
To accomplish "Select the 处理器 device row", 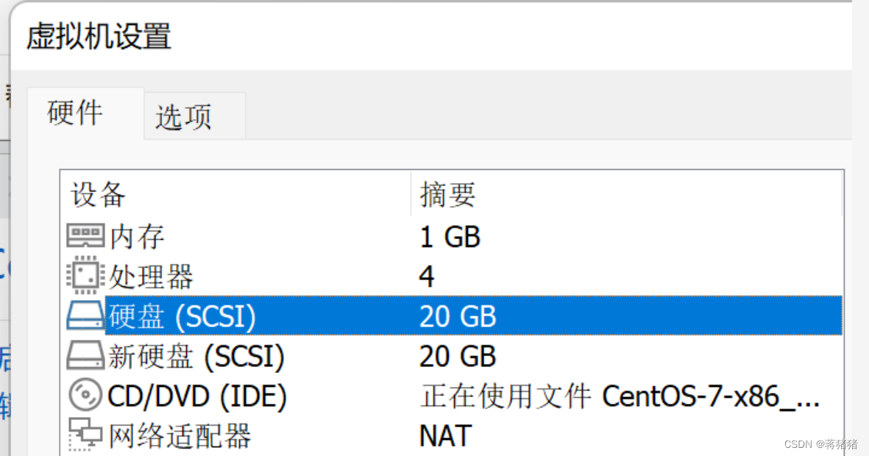I will tap(149, 277).
